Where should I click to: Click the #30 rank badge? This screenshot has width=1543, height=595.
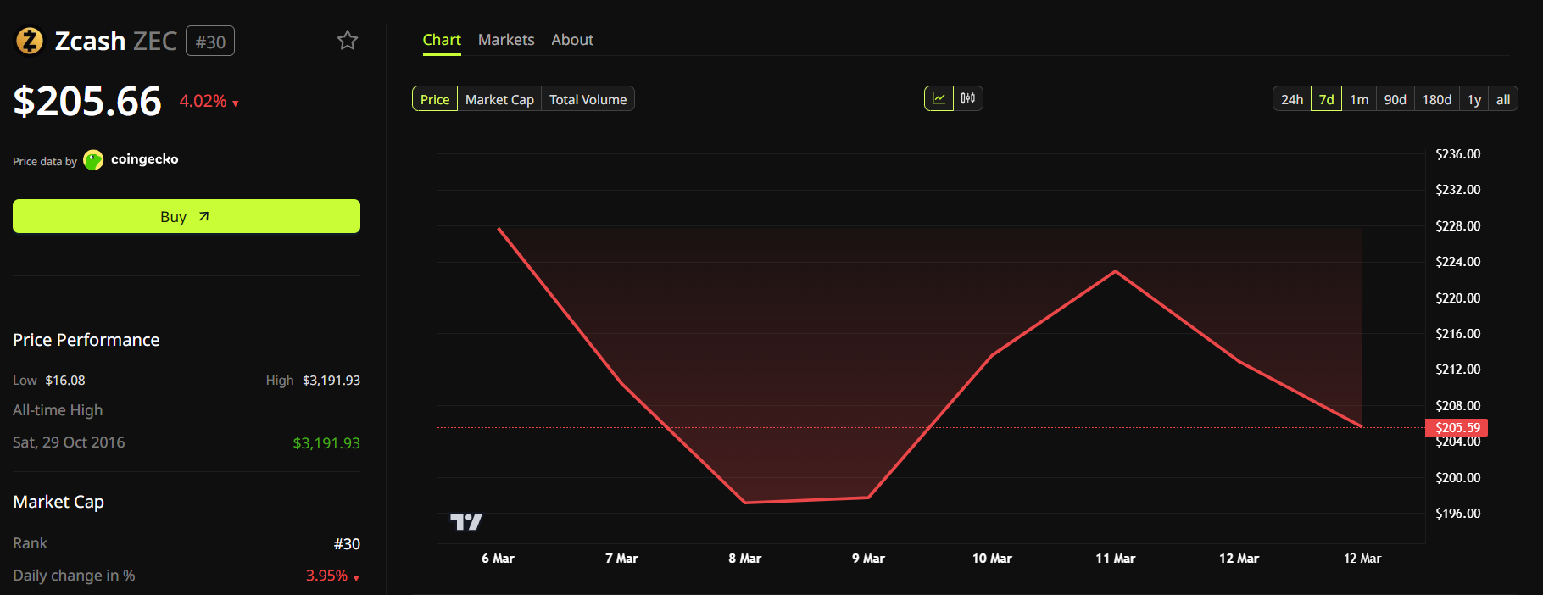[210, 42]
